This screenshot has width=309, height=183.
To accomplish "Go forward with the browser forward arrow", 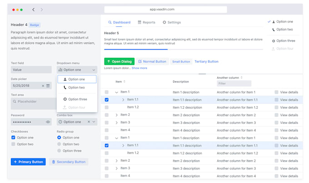I will [42, 10].
